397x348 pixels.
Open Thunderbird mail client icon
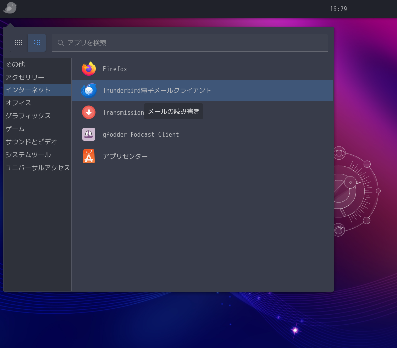pos(89,90)
